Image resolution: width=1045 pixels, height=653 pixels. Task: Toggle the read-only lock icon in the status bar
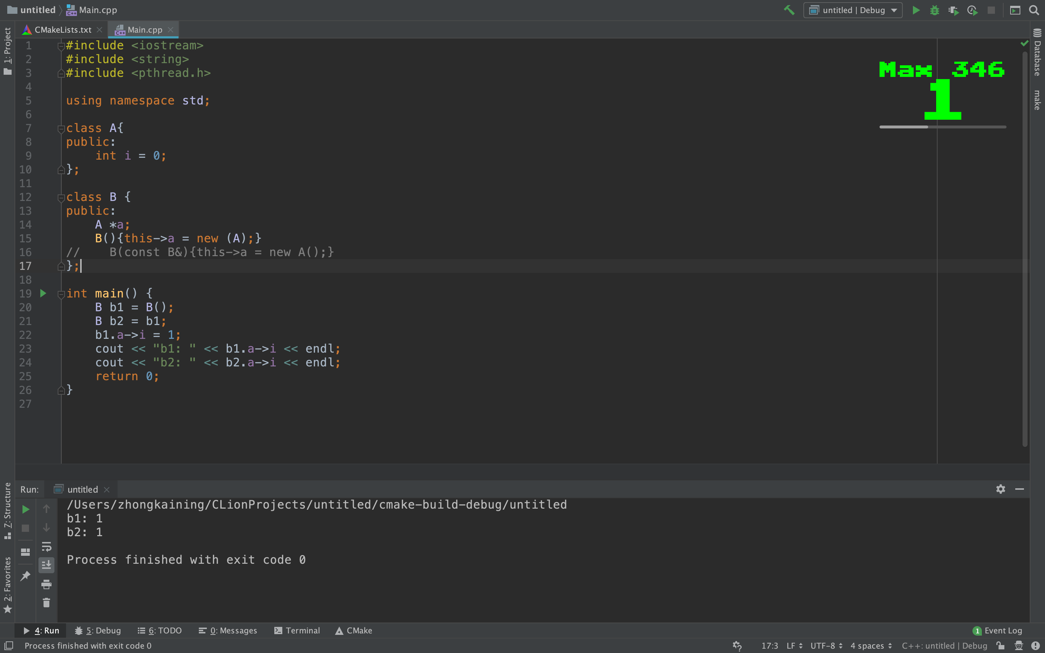point(1000,646)
